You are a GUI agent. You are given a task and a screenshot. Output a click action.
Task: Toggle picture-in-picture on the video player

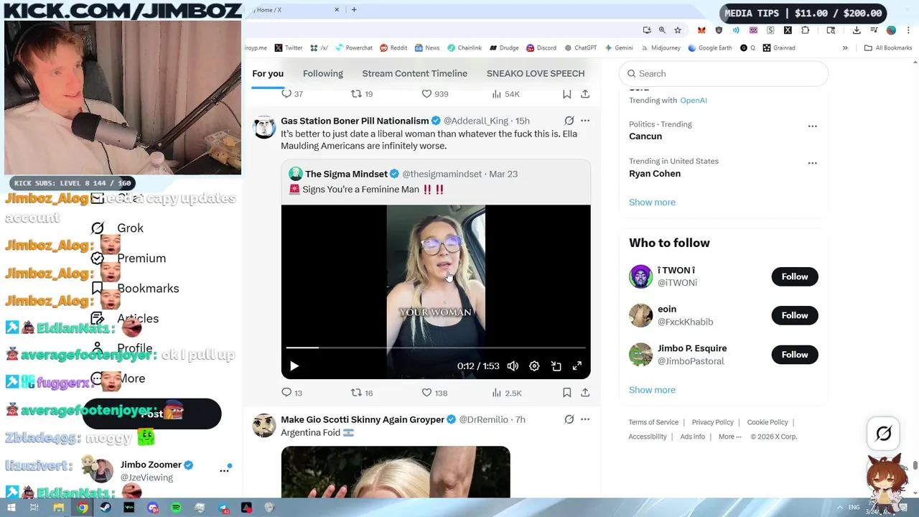click(x=556, y=366)
